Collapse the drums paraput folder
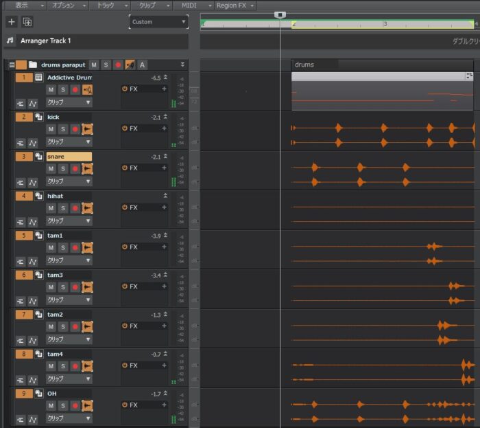The height and width of the screenshot is (428, 480). [x=12, y=65]
